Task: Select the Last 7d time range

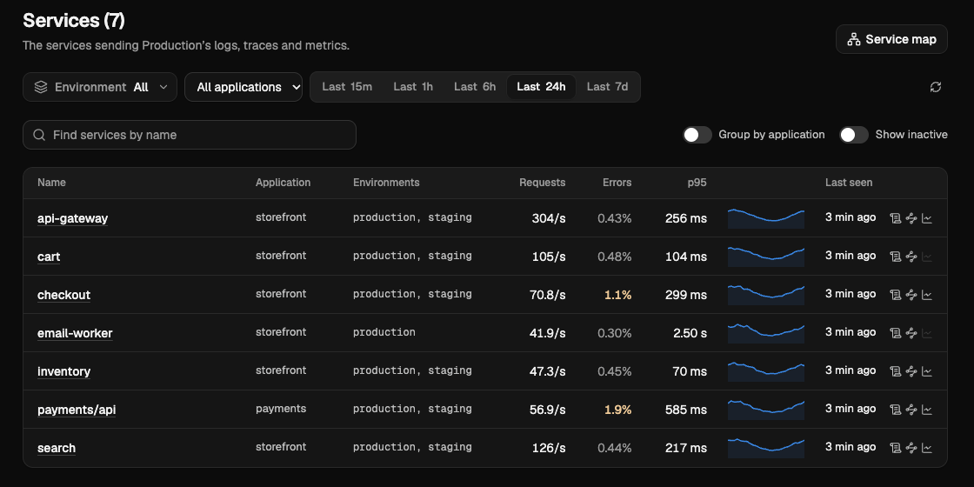Action: (x=608, y=87)
